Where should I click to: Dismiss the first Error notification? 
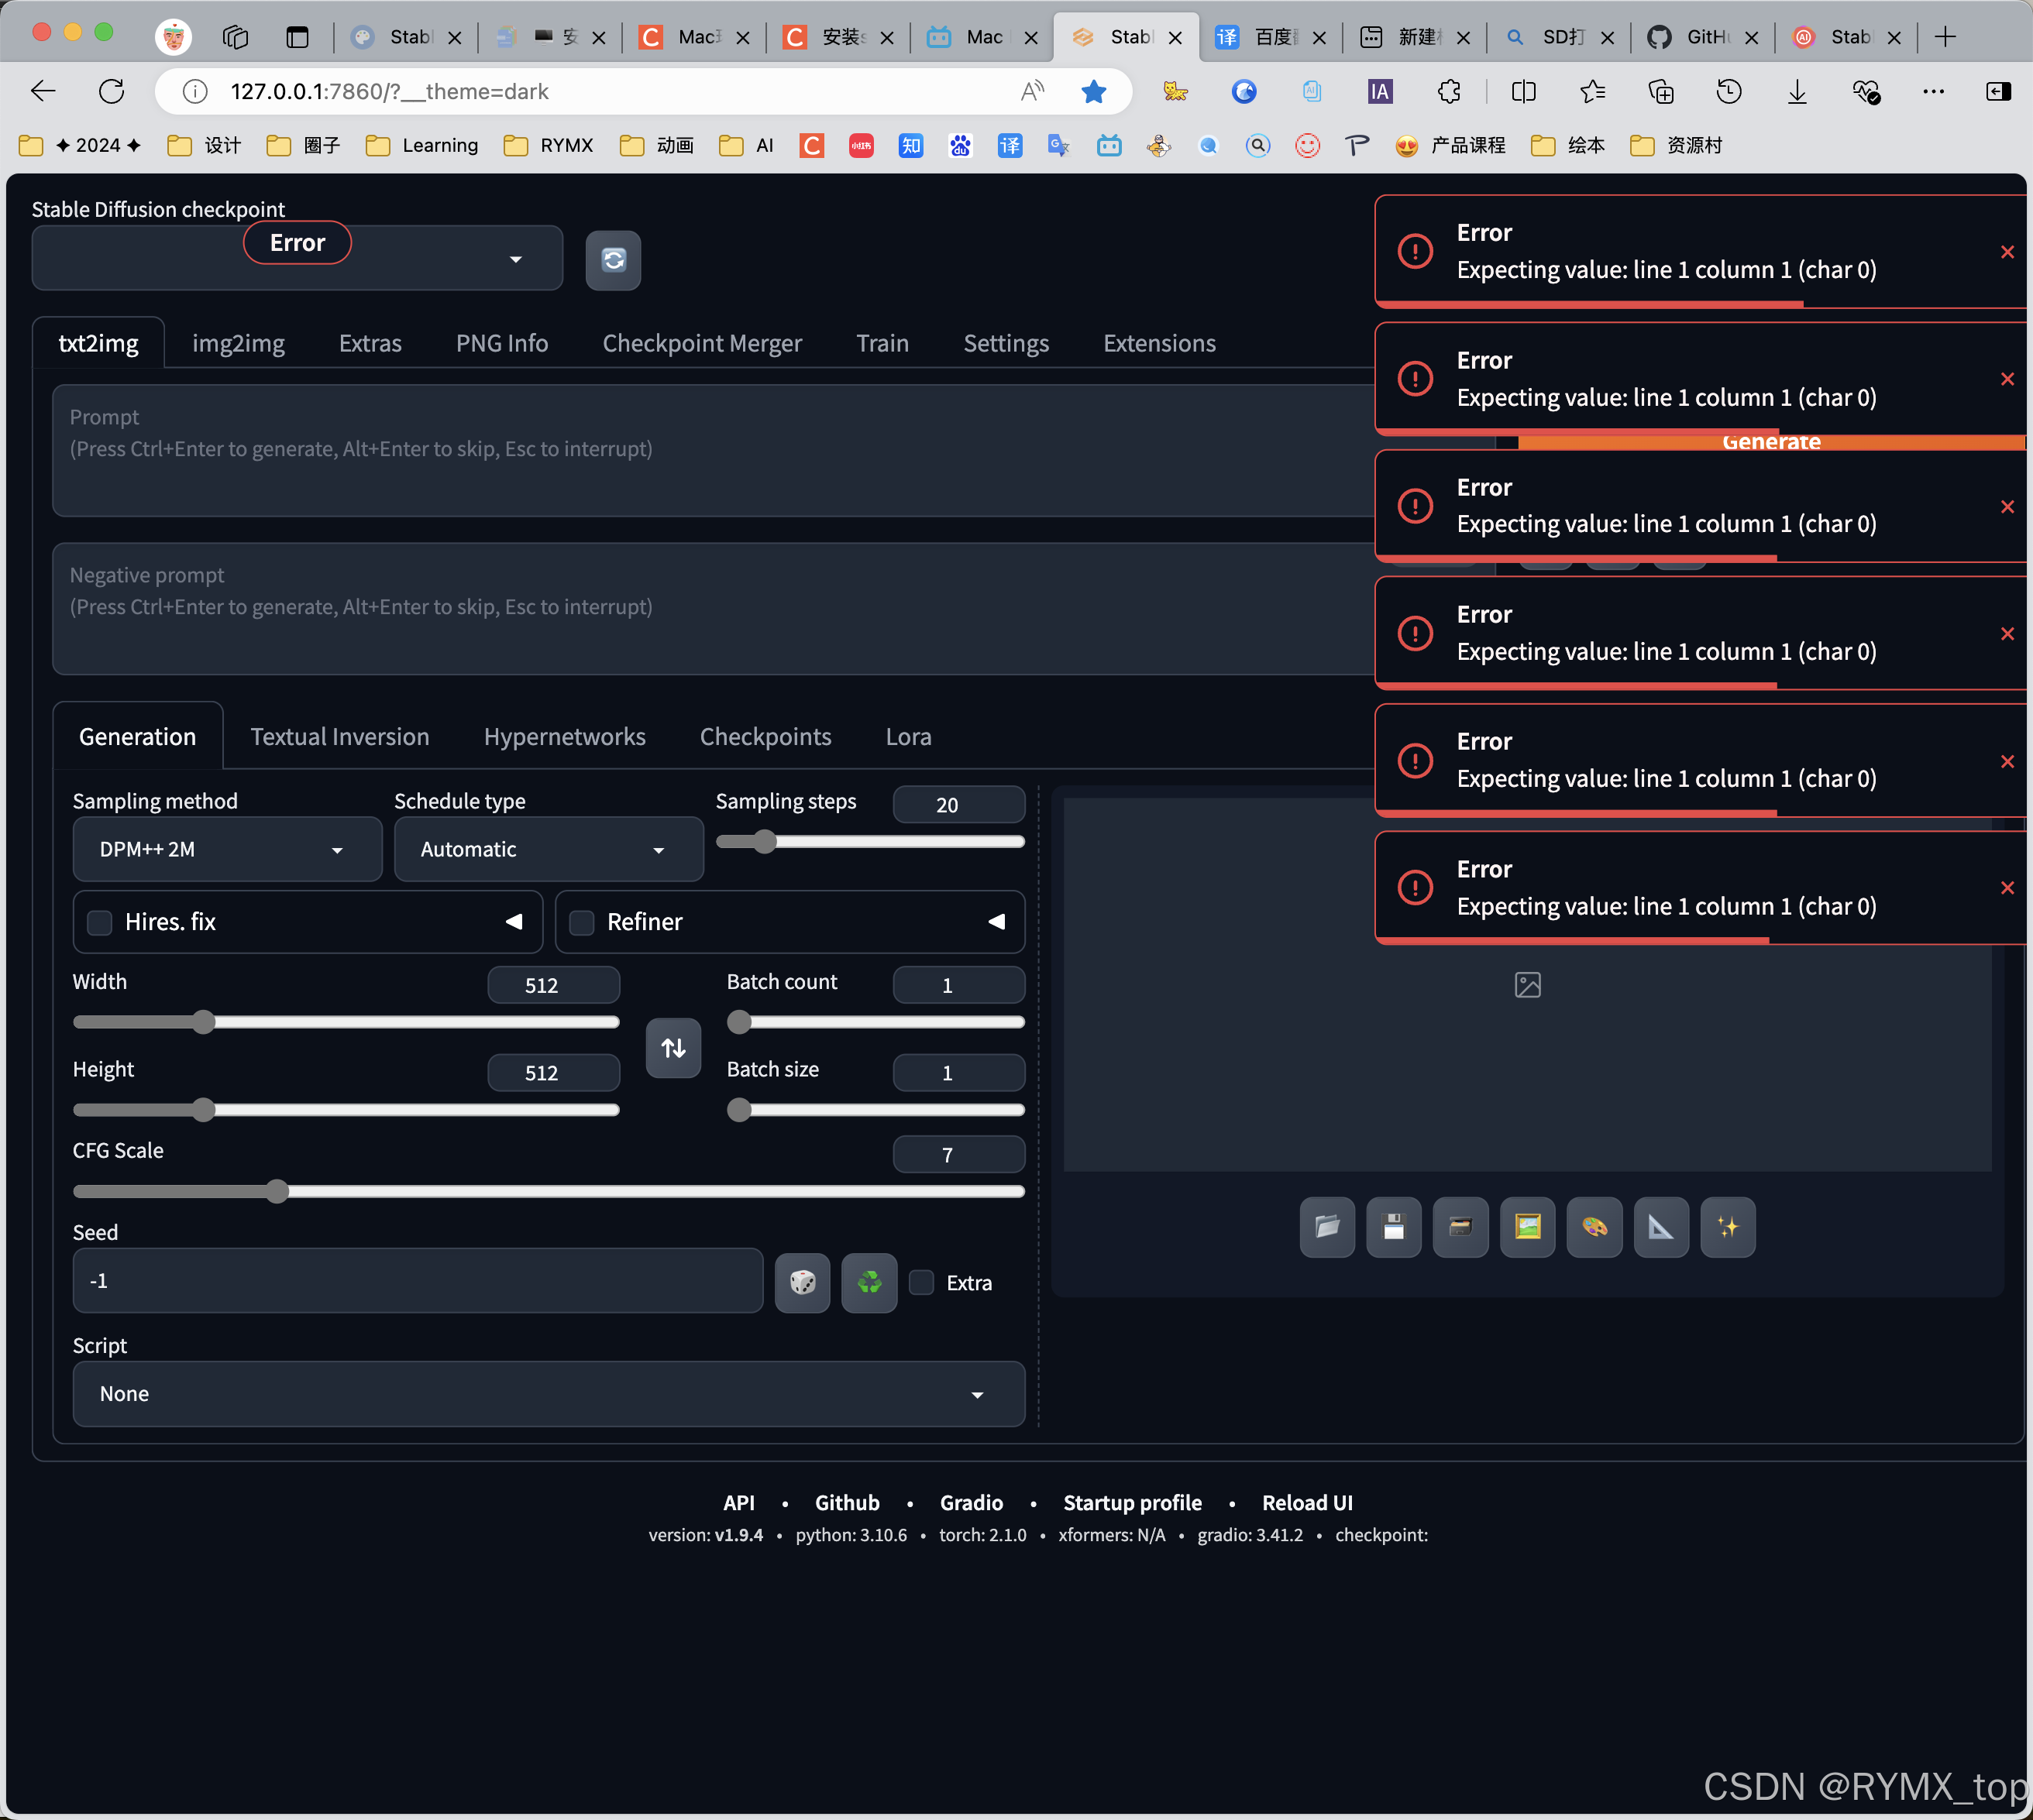[x=2006, y=252]
